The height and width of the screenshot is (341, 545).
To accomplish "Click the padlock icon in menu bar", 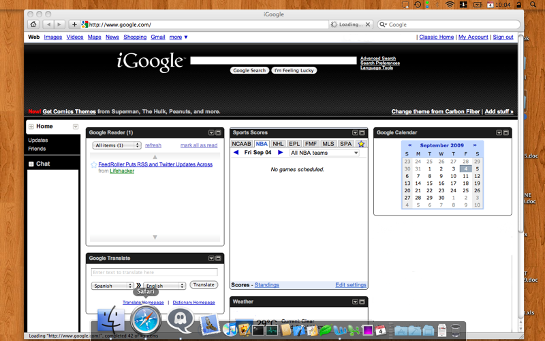I will click(x=518, y=5).
